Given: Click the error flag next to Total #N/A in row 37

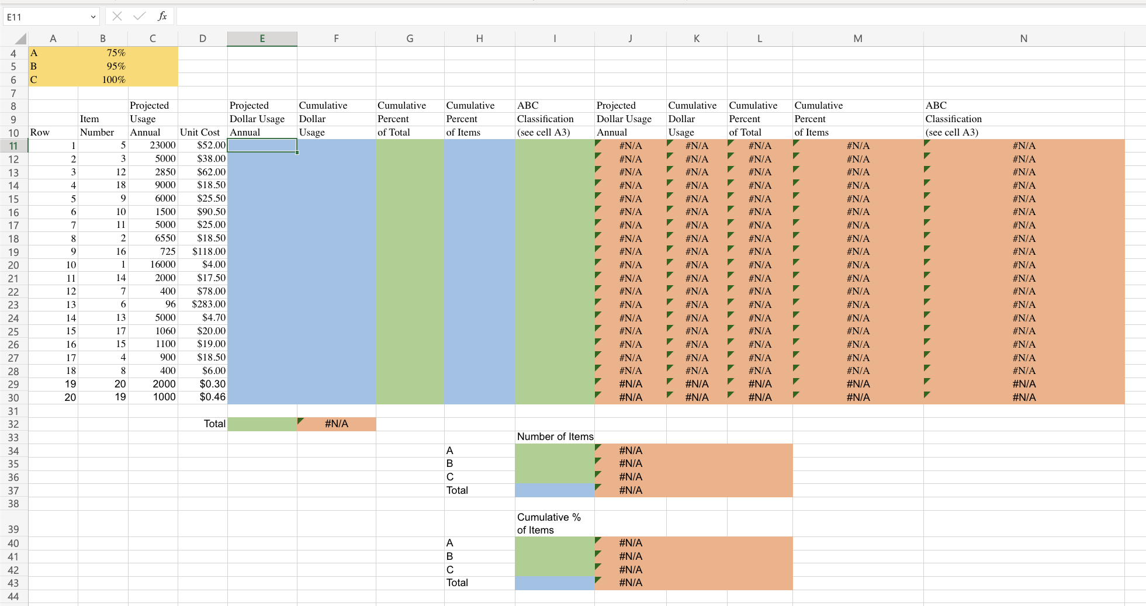Looking at the screenshot, I should click(x=598, y=487).
